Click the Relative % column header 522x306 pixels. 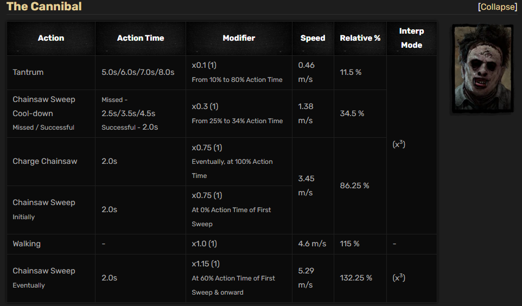point(360,39)
